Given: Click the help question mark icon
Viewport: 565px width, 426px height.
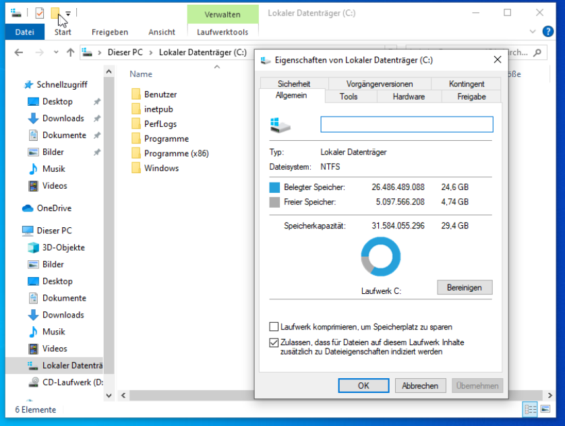Looking at the screenshot, I should point(551,32).
